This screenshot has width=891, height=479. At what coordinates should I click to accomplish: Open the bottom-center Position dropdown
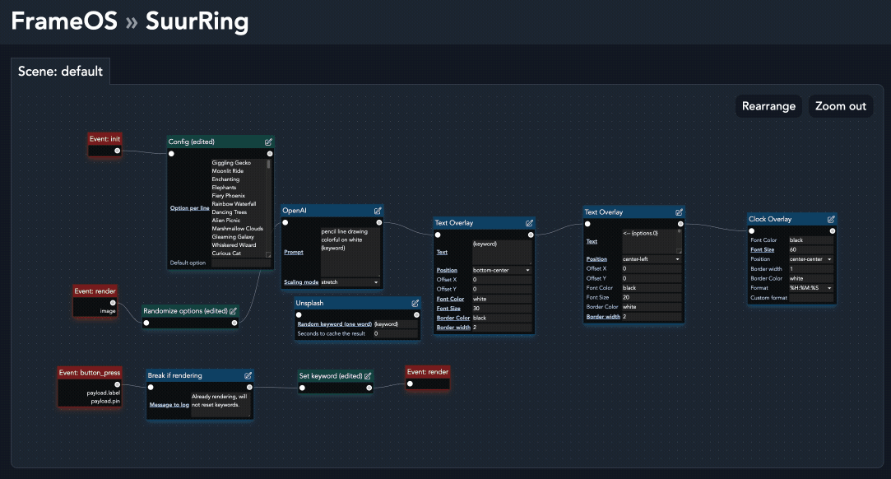click(x=502, y=270)
